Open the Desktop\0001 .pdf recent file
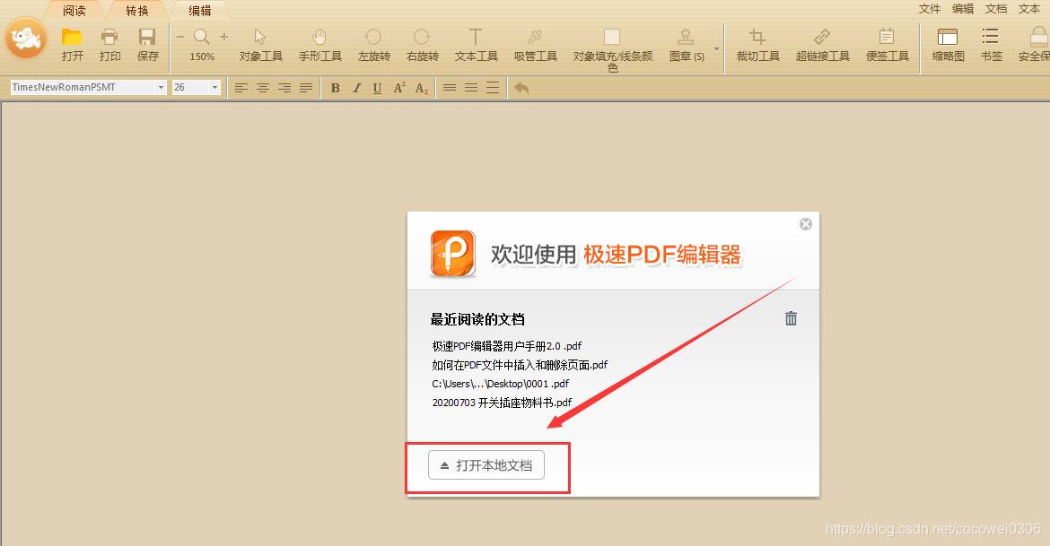 click(x=500, y=384)
